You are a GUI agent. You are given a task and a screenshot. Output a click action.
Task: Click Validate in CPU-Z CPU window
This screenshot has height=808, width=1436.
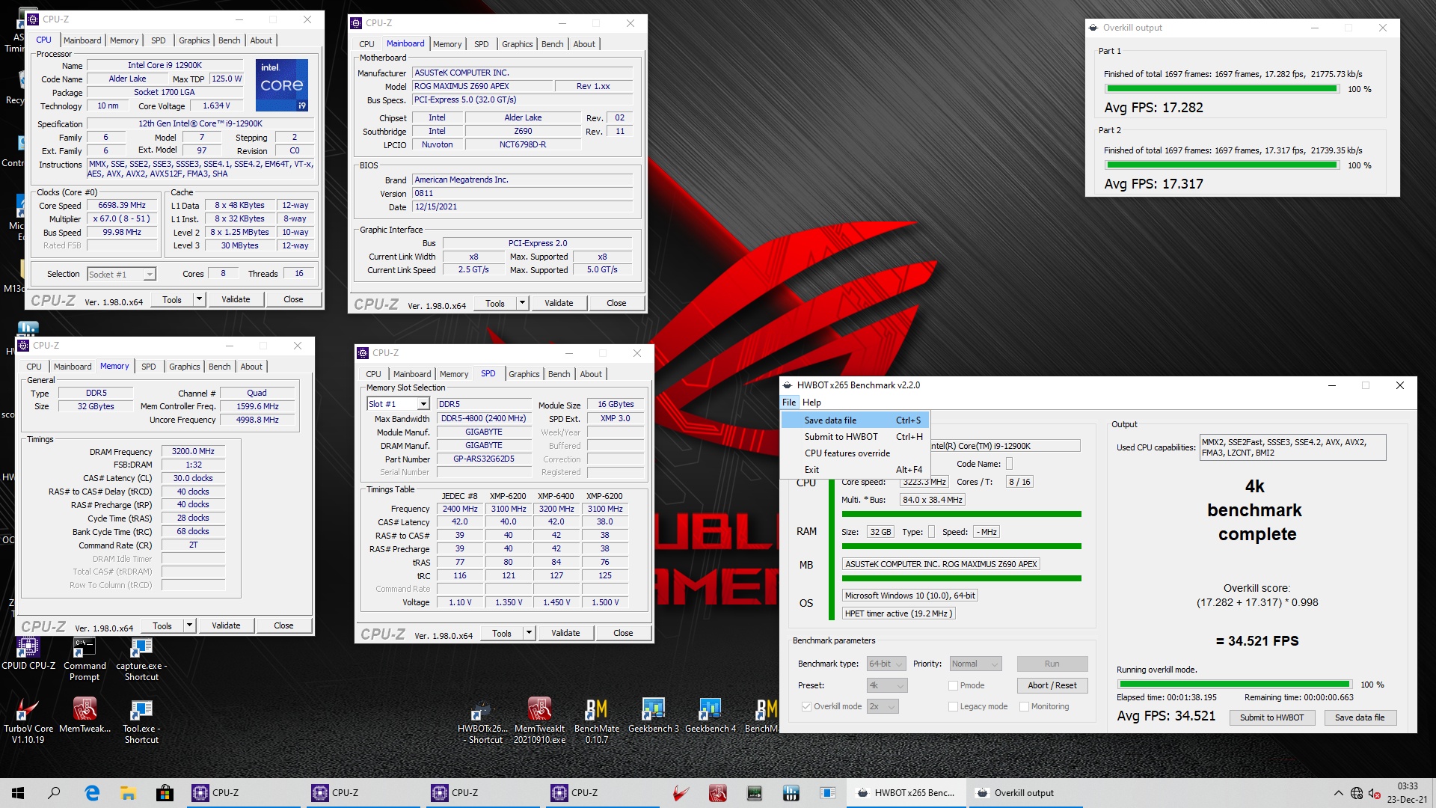pos(236,299)
